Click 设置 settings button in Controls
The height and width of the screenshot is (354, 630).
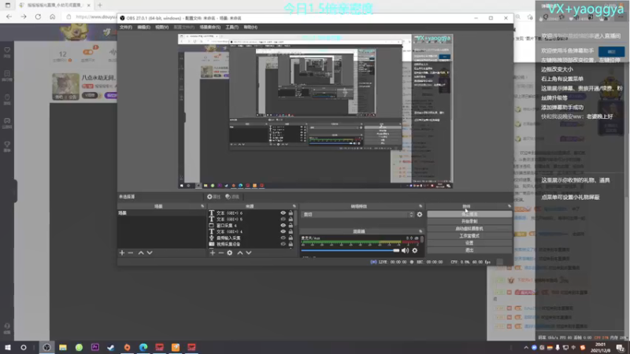click(x=469, y=243)
